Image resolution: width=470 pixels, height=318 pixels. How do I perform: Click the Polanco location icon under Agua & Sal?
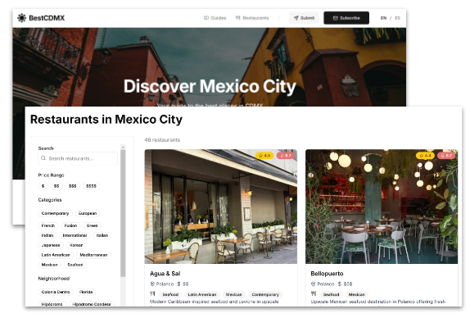(152, 284)
